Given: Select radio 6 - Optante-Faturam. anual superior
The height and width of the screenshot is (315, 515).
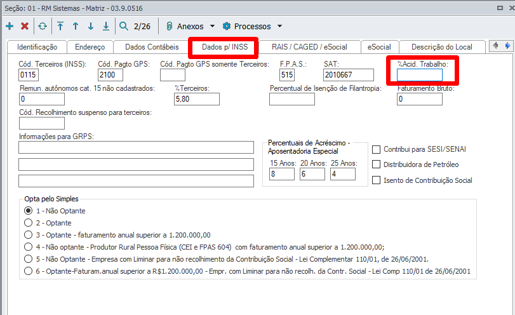Looking at the screenshot, I should click(28, 271).
